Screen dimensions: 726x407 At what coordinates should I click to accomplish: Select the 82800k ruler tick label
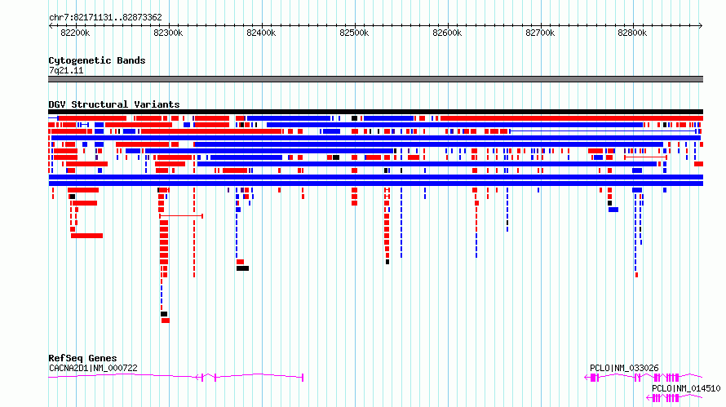click(632, 33)
